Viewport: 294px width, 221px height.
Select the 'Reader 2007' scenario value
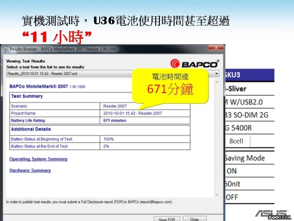pyautogui.click(x=115, y=106)
